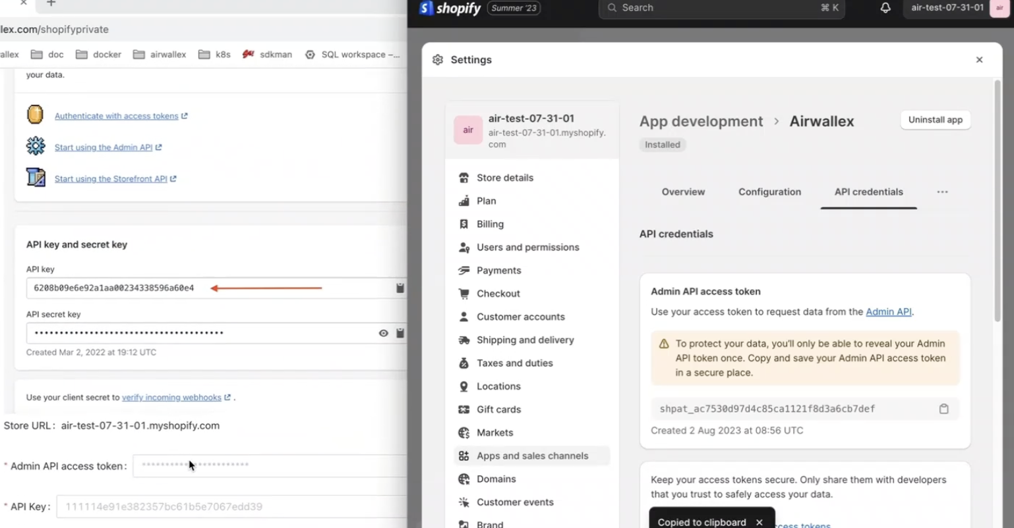Copy the API key with clipboard icon
This screenshot has height=528, width=1014.
400,288
